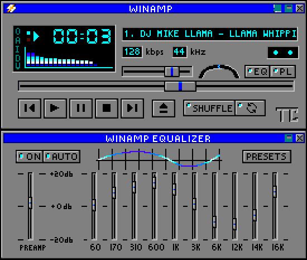The height and width of the screenshot is (260, 307).
Task: Click the song position seek bar handle
Action: [x=180, y=86]
